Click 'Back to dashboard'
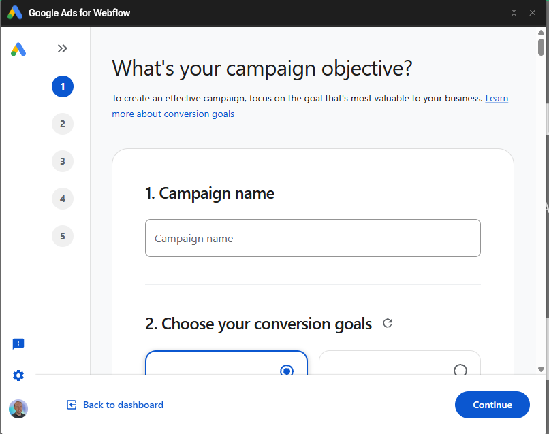The width and height of the screenshot is (549, 434). [x=115, y=405]
